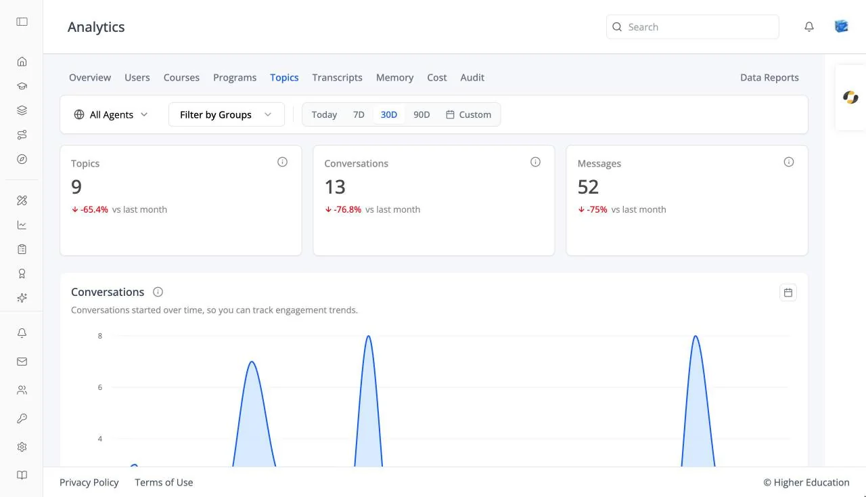Open the compass explore icon in sidebar
866x497 pixels.
pyautogui.click(x=22, y=159)
